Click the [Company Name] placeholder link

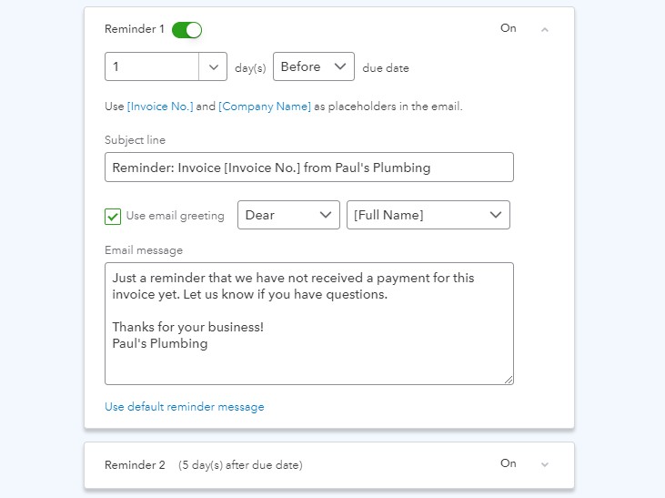265,107
